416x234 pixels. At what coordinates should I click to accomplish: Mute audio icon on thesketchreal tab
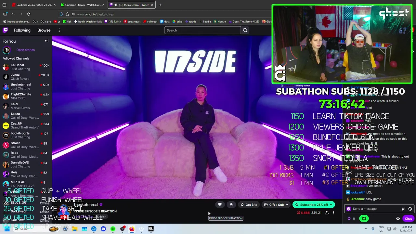coord(116,5)
